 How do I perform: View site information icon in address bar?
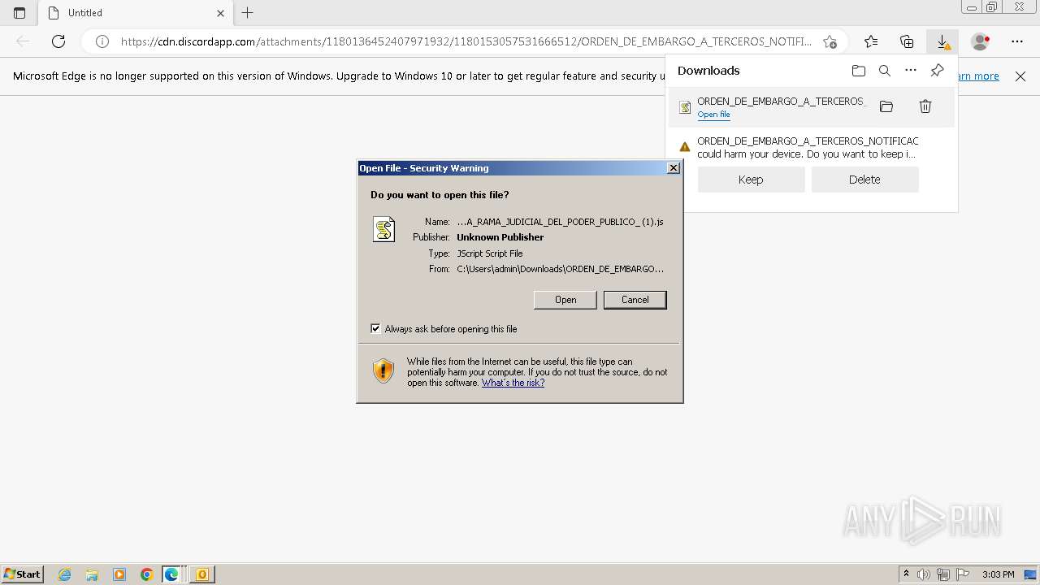coord(102,41)
